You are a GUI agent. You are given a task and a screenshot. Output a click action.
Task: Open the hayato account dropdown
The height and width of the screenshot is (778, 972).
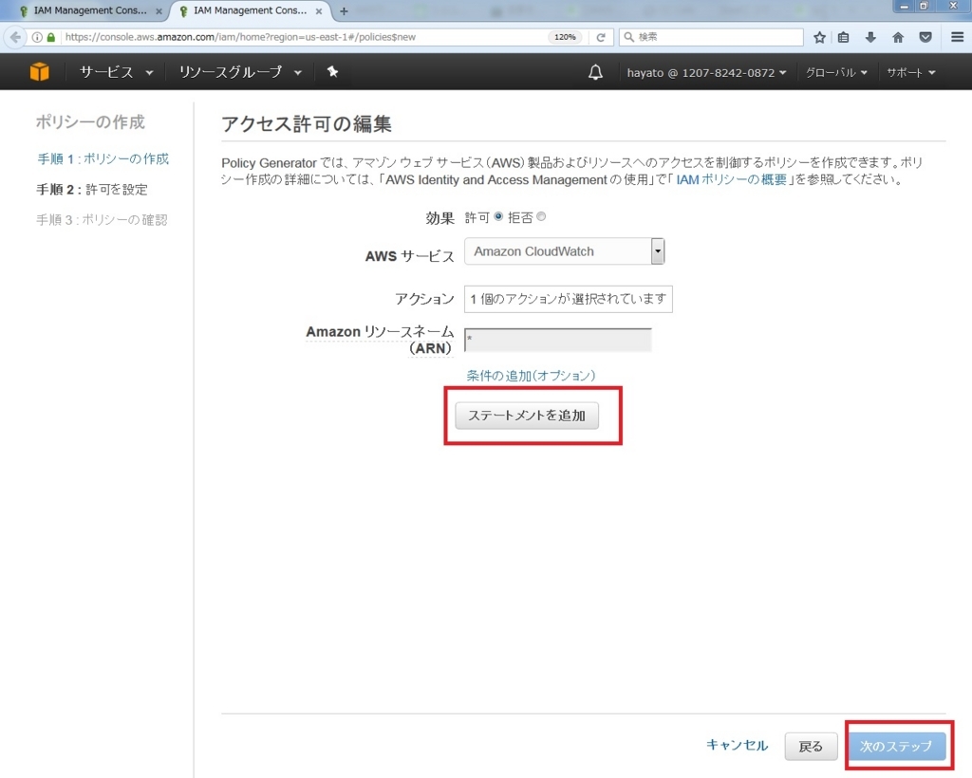(x=706, y=72)
